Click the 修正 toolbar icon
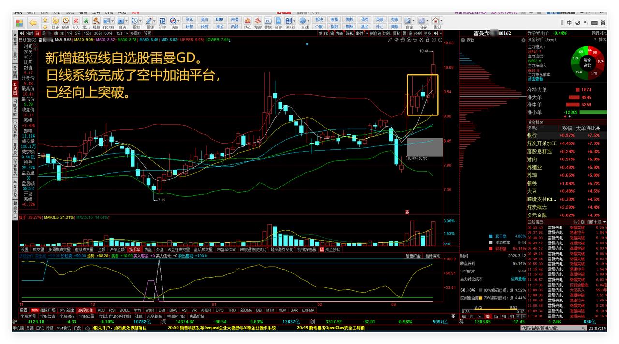The width and height of the screenshot is (619, 344). click(x=55, y=21)
